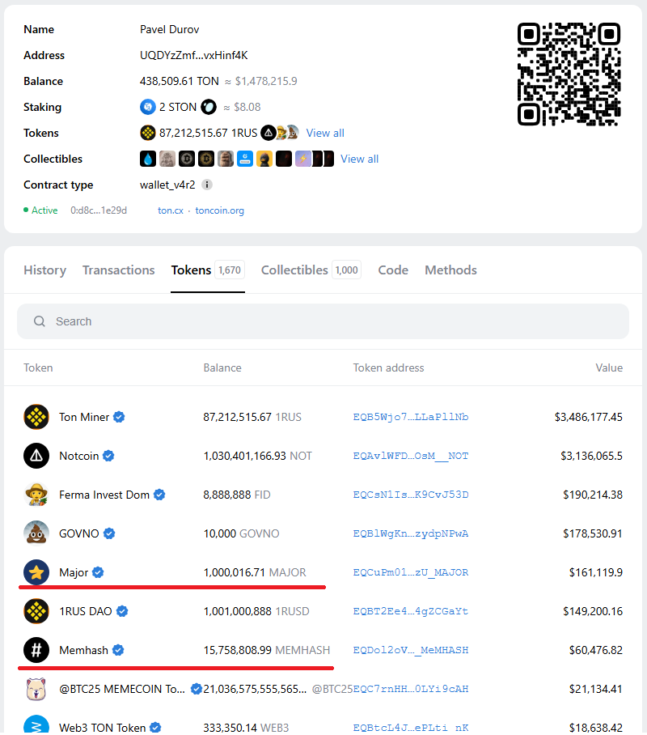The height and width of the screenshot is (735, 647).
Task: Open the toncoin.org link
Action: (219, 210)
